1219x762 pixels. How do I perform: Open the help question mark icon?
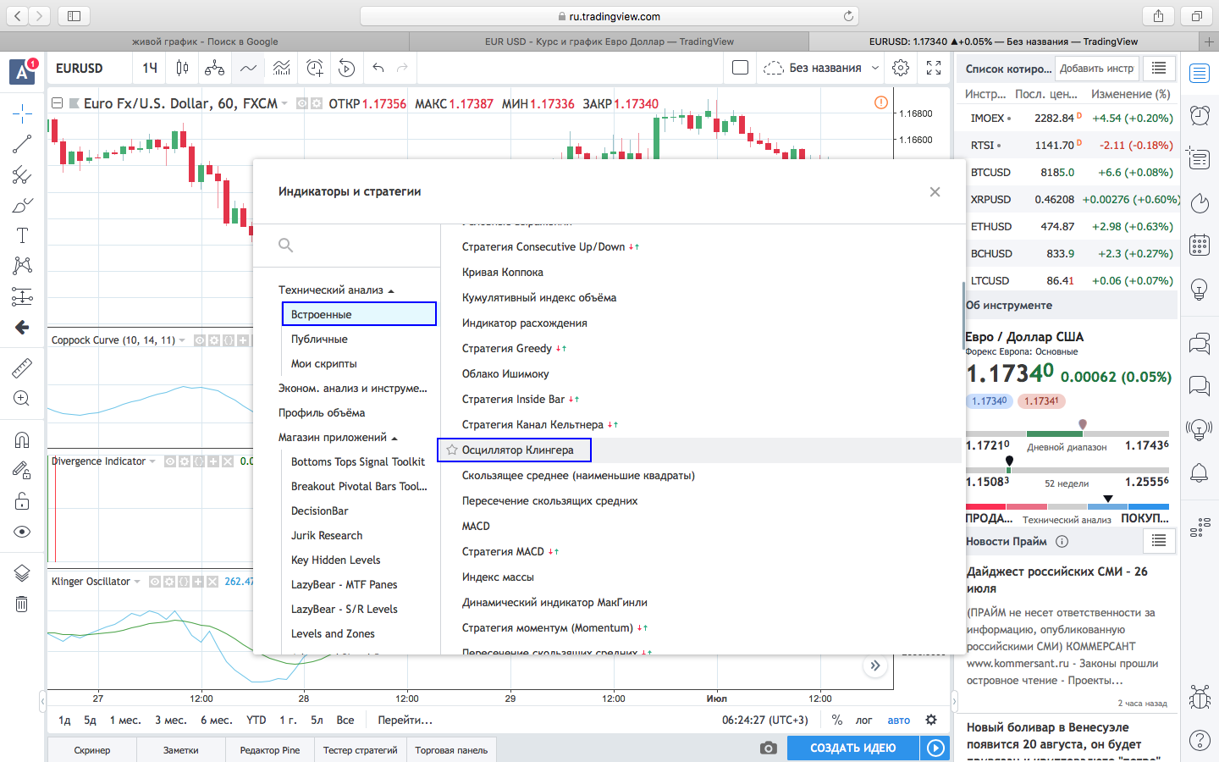(1200, 740)
